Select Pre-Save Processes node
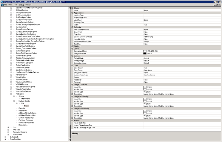This screenshot has width=222, height=142. pyautogui.click(x=26, y=120)
